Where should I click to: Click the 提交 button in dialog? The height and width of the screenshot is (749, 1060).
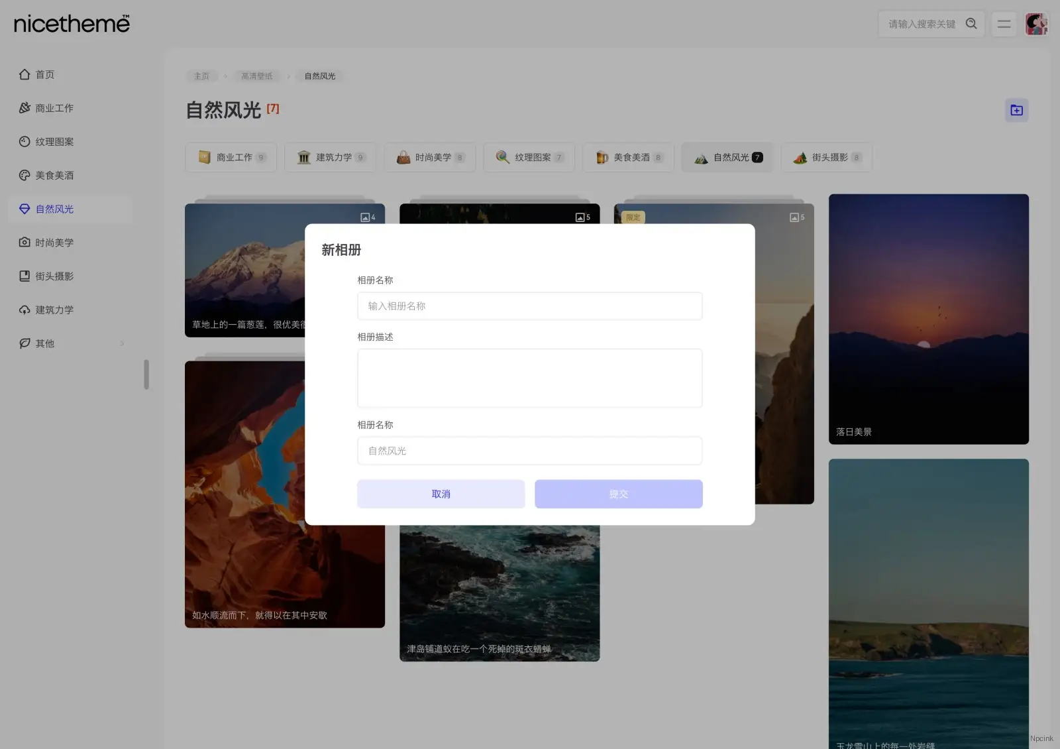pyautogui.click(x=619, y=494)
